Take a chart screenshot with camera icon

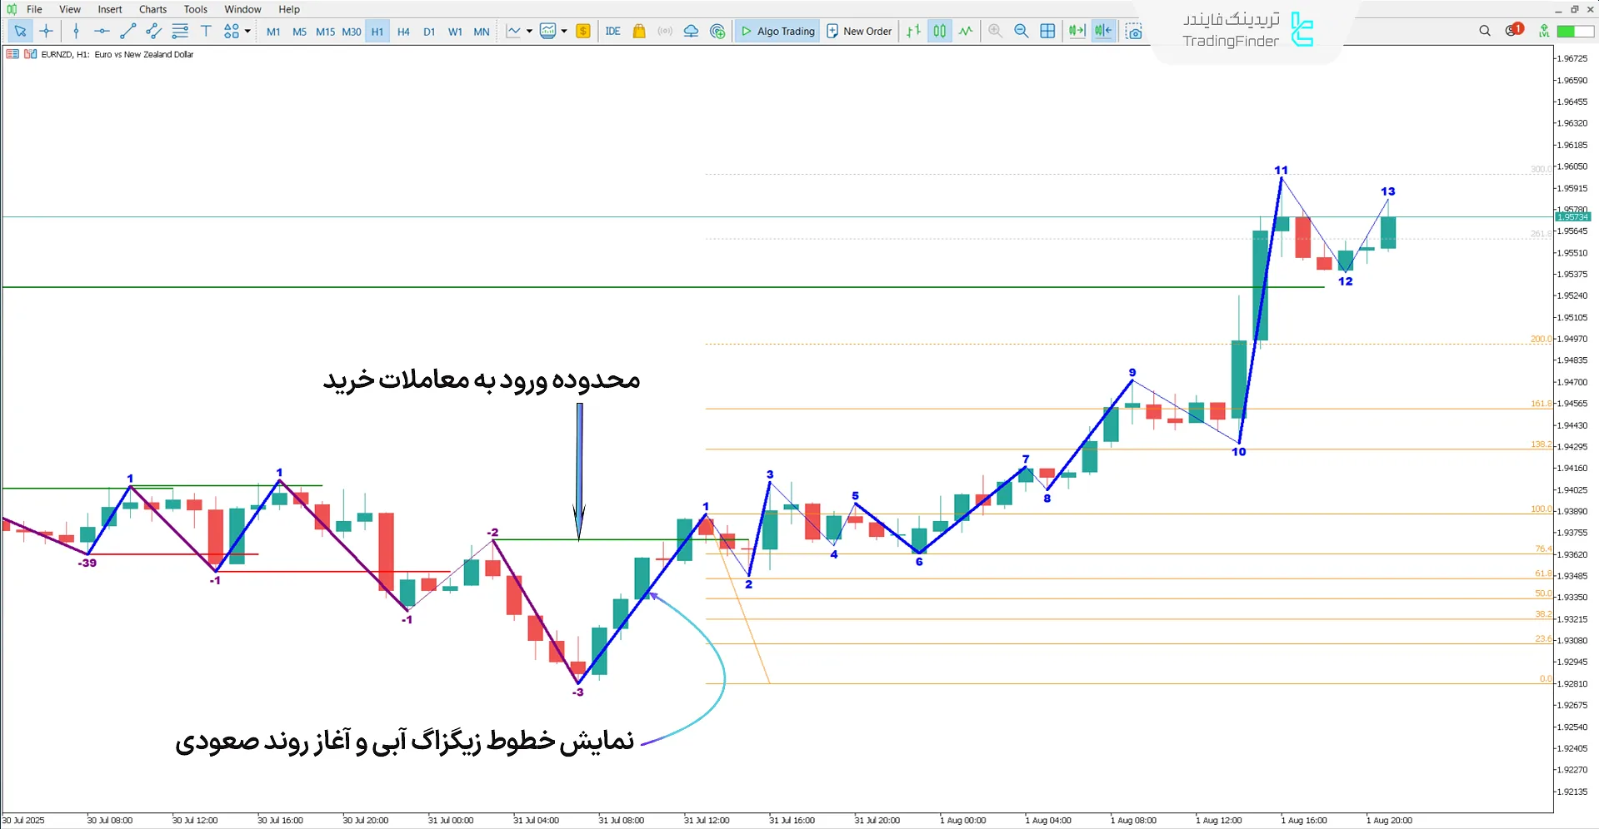1133,31
